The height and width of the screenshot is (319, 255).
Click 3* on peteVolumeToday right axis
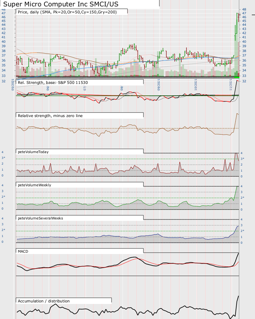coord(242,159)
